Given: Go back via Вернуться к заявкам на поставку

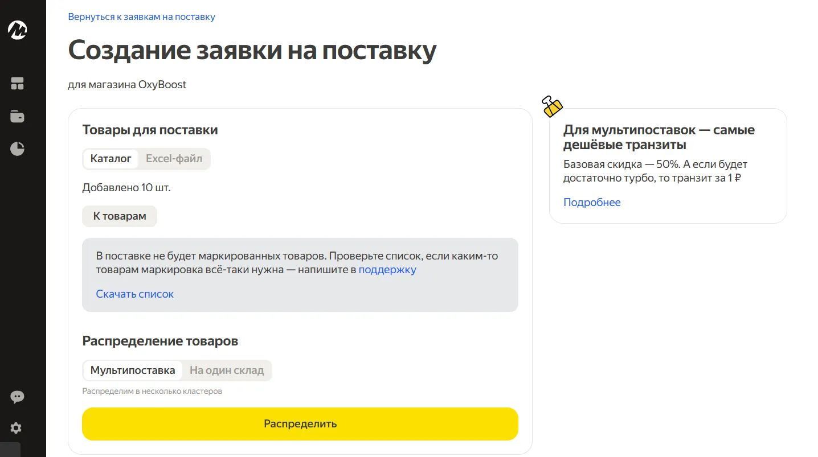Looking at the screenshot, I should [x=142, y=17].
